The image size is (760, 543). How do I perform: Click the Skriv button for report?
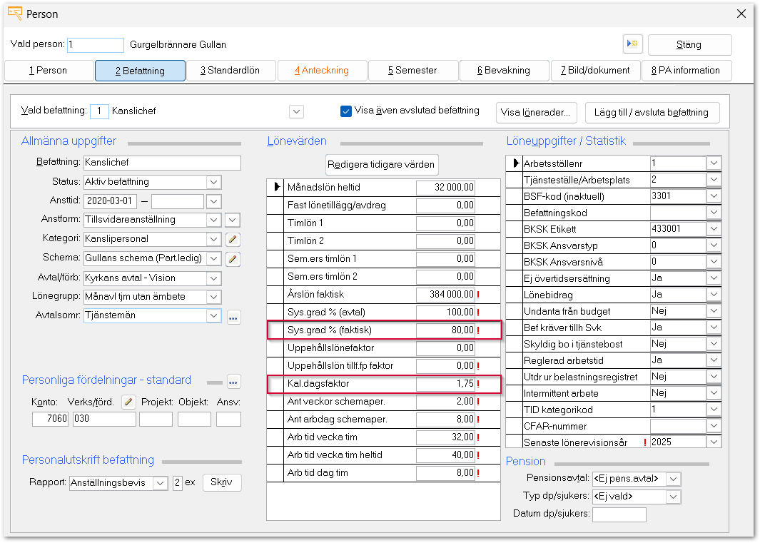click(x=222, y=483)
